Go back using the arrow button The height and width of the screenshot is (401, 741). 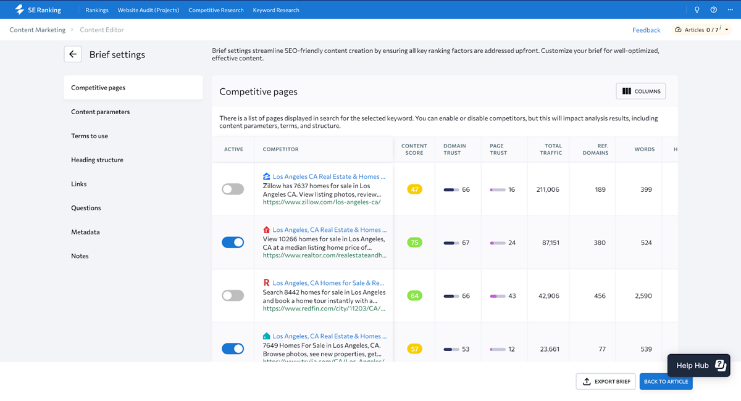coord(73,54)
